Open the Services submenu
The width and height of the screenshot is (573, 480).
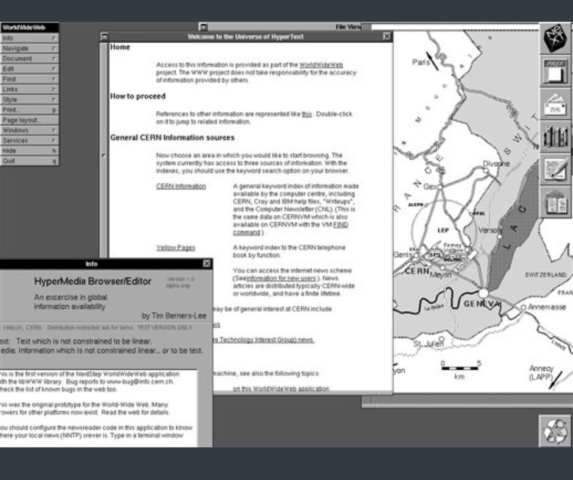coord(29,140)
